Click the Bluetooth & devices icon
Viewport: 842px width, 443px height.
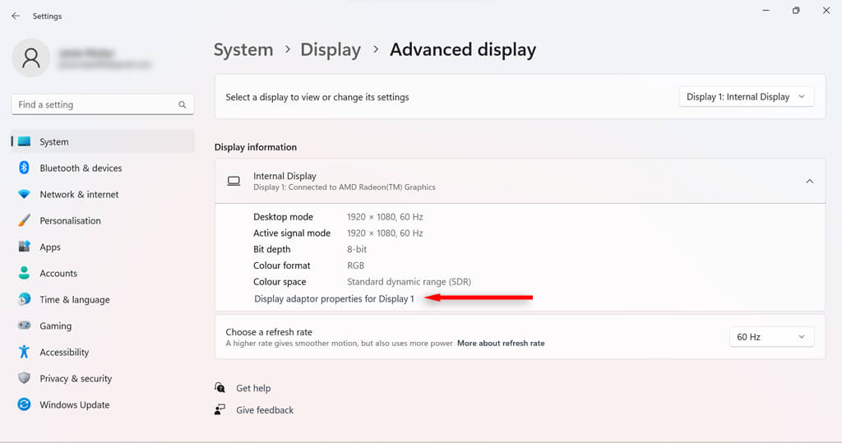point(24,168)
